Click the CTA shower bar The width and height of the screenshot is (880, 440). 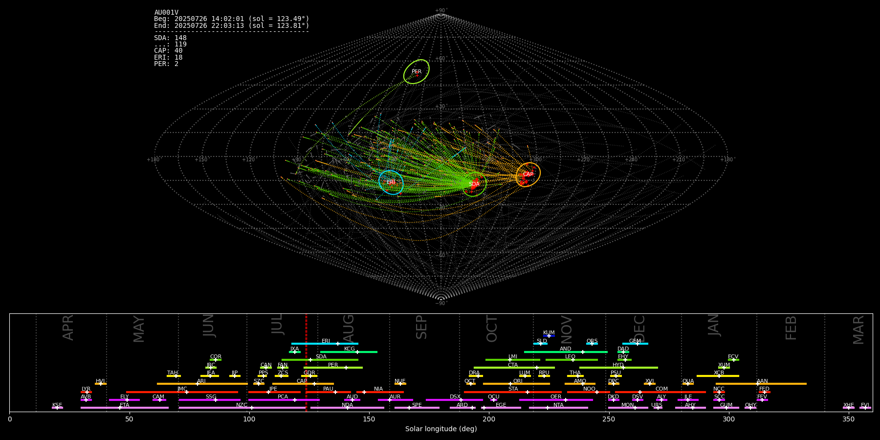[x=514, y=368]
